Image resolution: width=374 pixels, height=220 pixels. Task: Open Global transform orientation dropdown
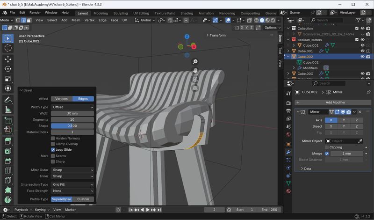[x=145, y=20]
